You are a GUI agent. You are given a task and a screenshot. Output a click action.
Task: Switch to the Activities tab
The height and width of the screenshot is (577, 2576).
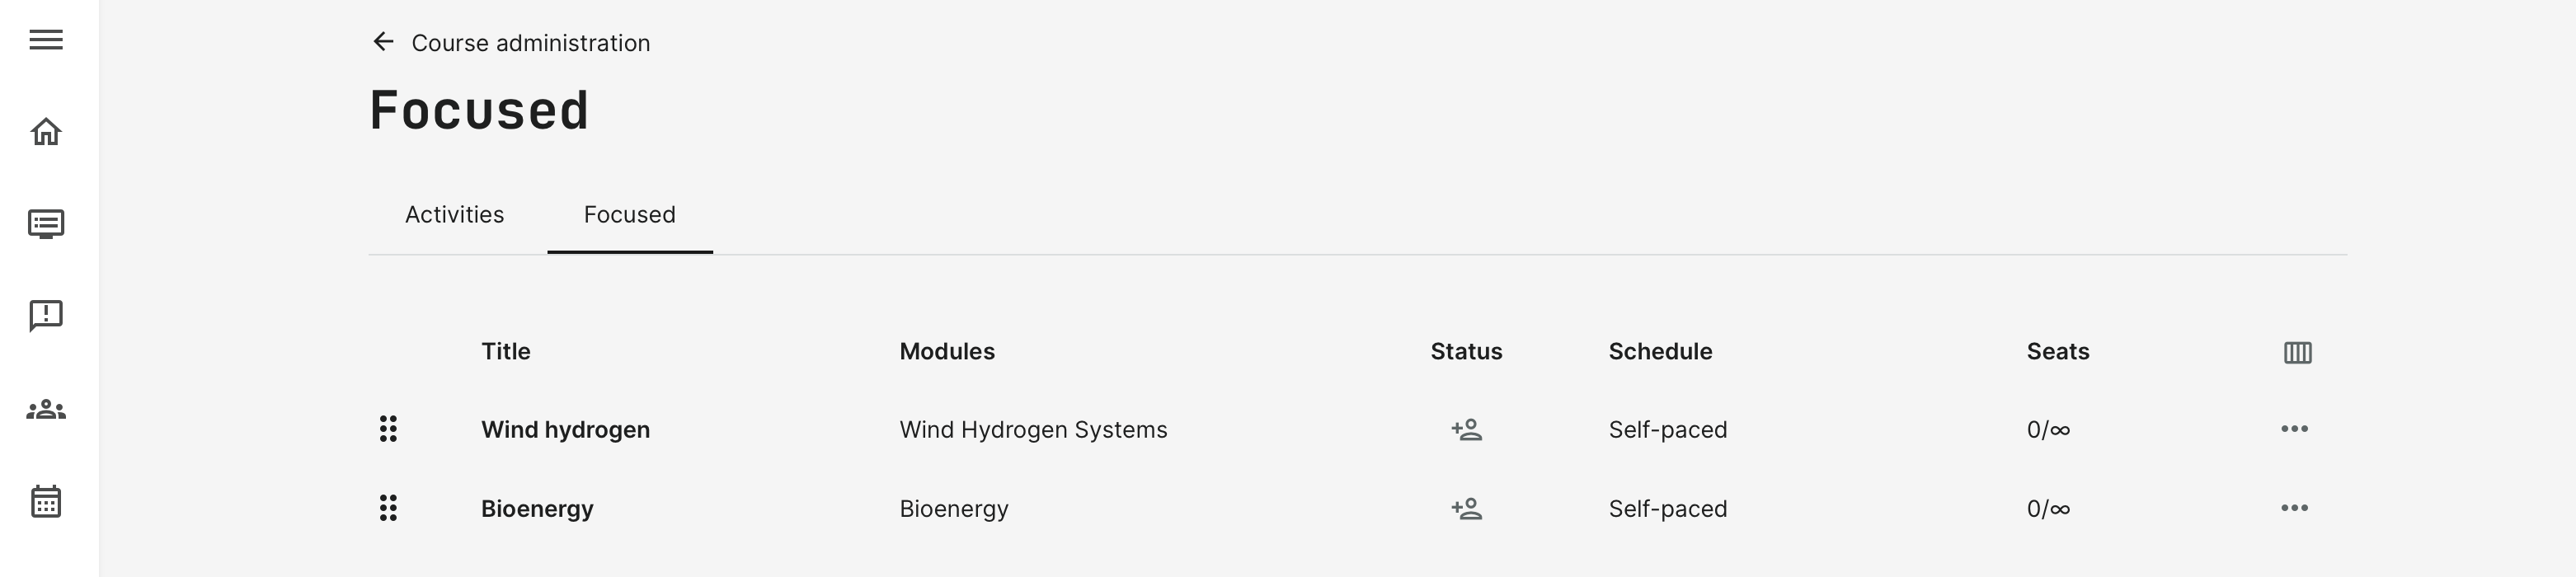pos(454,215)
